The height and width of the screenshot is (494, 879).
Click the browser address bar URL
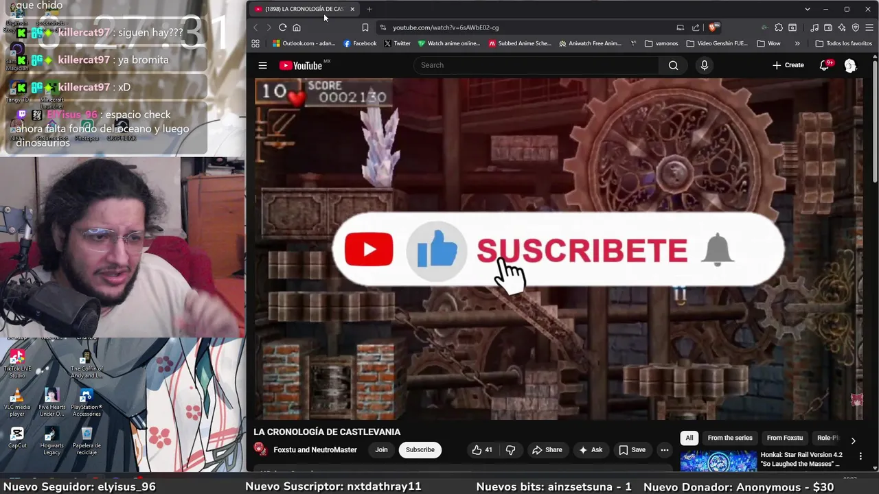pos(446,27)
